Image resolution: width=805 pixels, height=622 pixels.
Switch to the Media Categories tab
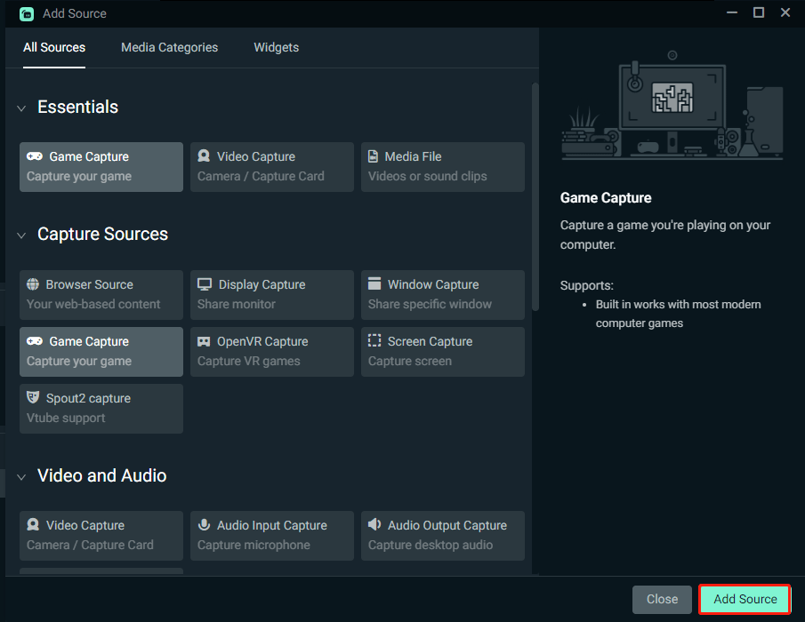(x=169, y=47)
